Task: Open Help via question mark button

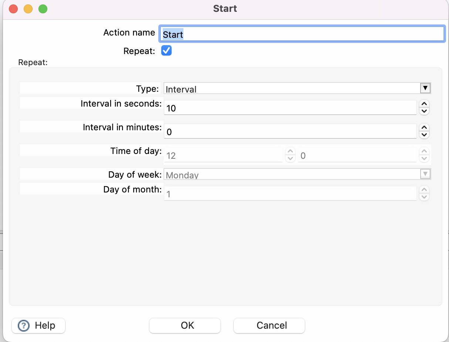Action: tap(38, 326)
